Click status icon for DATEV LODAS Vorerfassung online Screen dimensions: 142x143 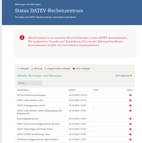tap(130, 134)
